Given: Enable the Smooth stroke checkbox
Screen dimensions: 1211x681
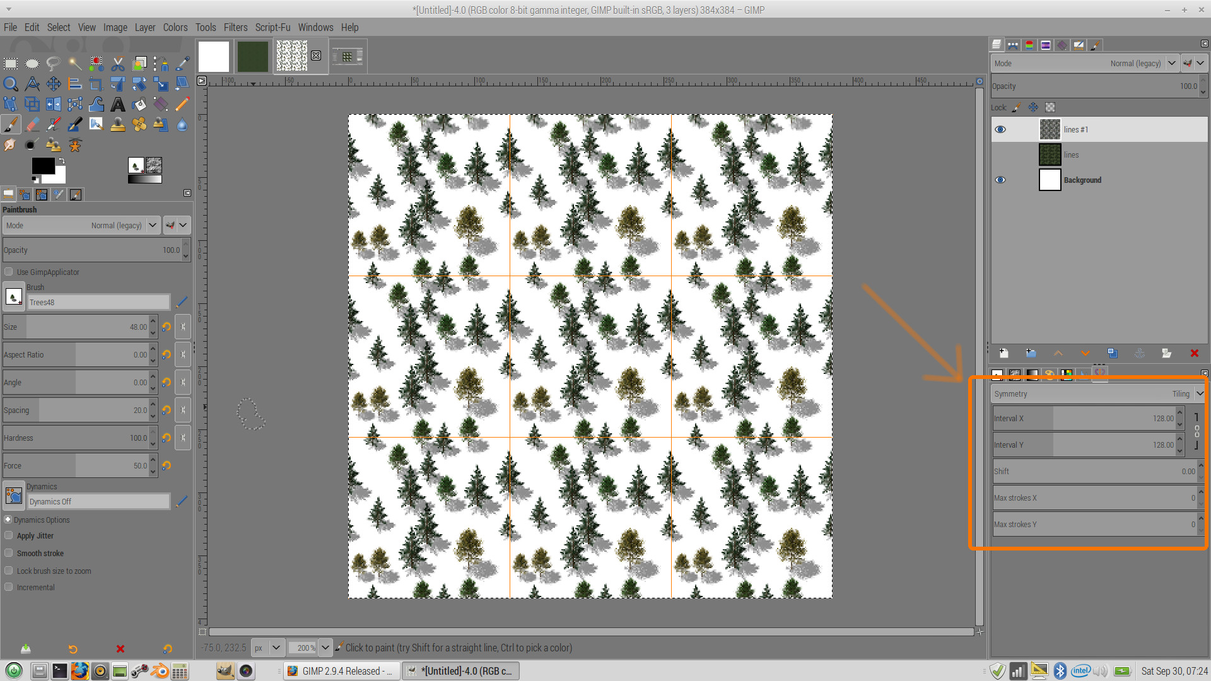Looking at the screenshot, I should 9,553.
